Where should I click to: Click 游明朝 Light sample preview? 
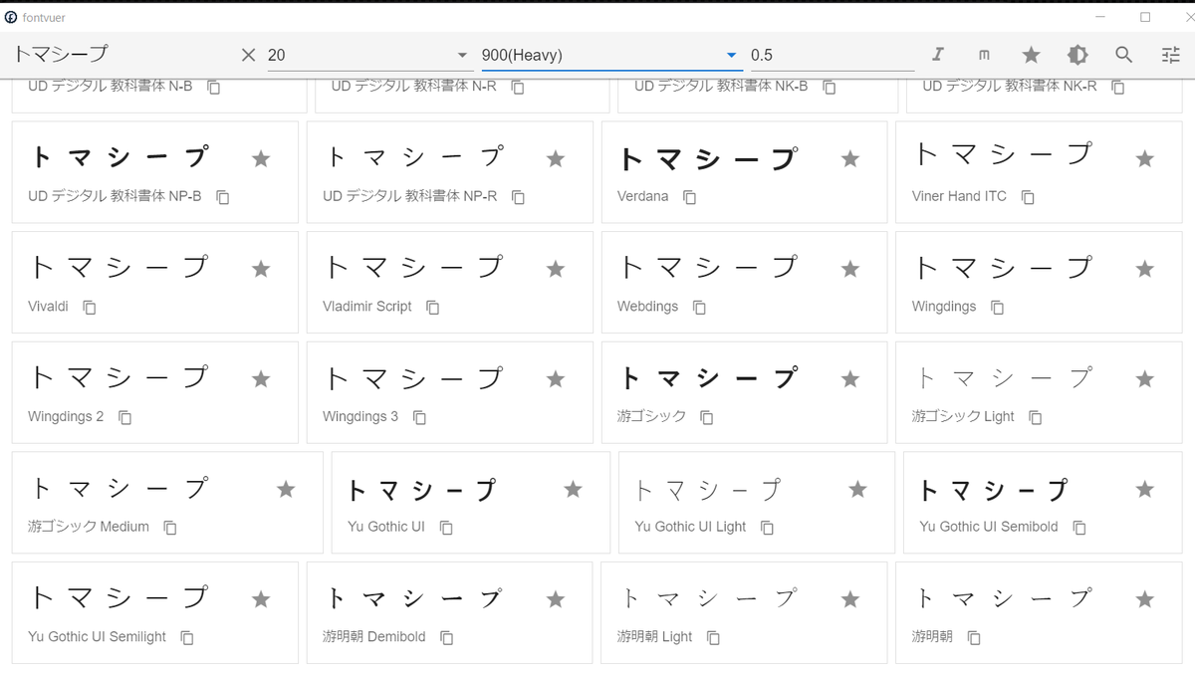tap(710, 598)
